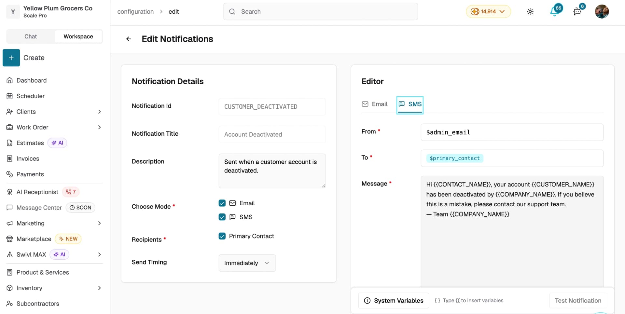Image resolution: width=625 pixels, height=314 pixels.
Task: Open Clients in the sidebar
Action: (26, 112)
